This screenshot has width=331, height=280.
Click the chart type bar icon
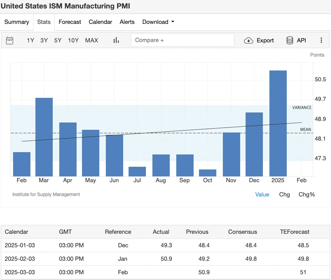point(116,40)
